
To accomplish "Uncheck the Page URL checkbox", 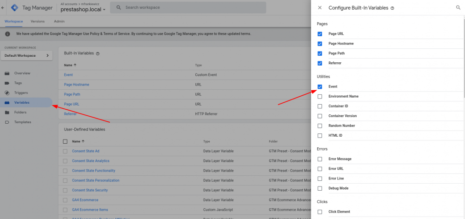I will click(x=319, y=34).
